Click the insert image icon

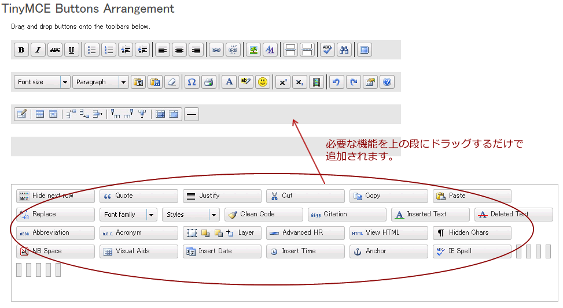tap(253, 50)
